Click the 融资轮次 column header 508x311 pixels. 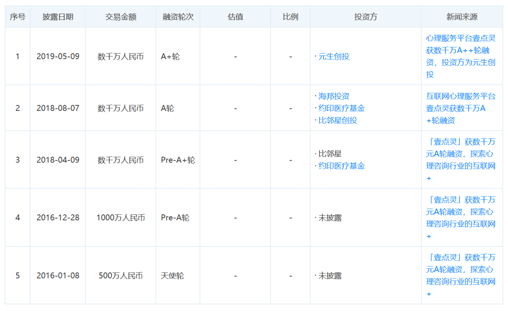178,17
